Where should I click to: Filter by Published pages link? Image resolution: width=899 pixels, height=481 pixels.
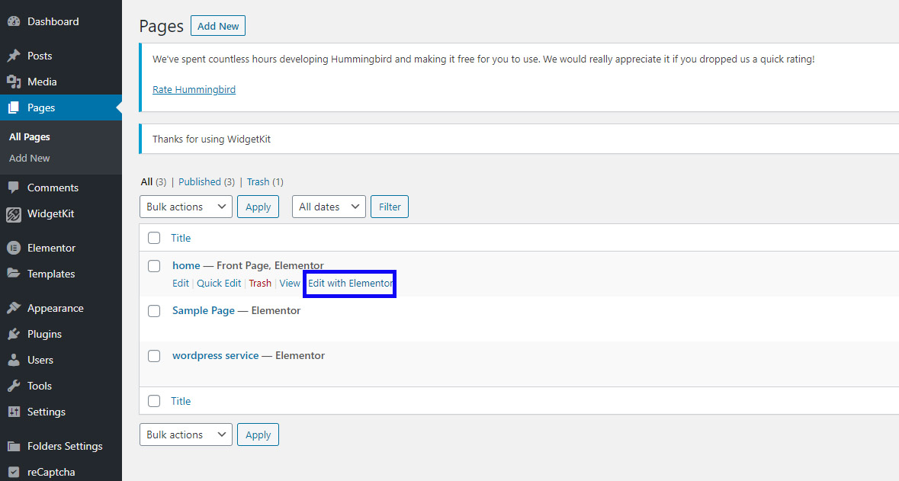[x=200, y=181]
